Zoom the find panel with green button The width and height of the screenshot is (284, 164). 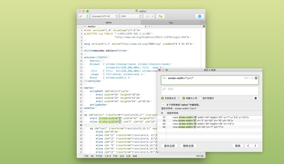167,70
